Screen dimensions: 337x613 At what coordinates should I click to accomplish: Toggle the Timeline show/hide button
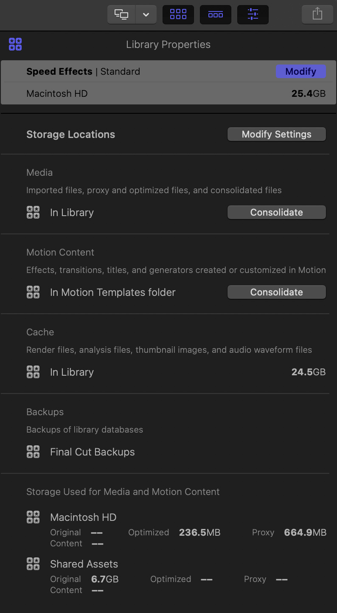click(x=216, y=14)
